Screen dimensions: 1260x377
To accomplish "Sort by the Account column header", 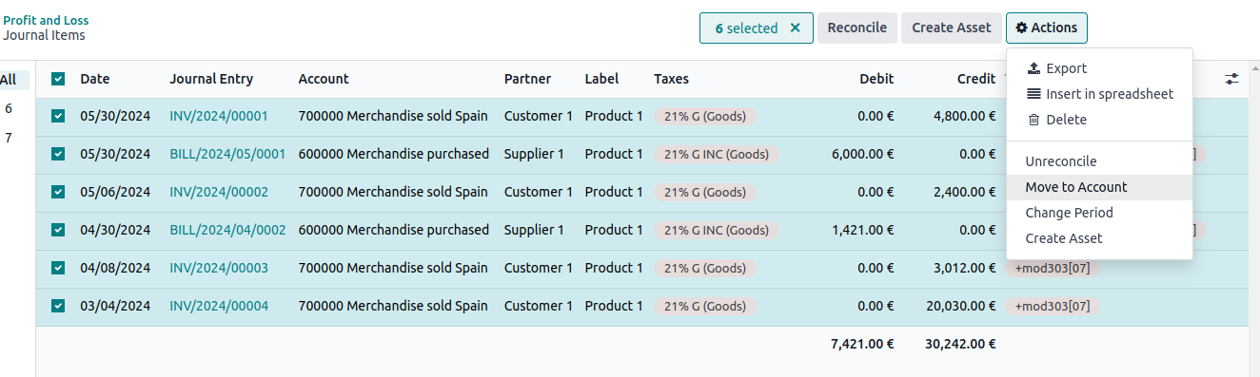I will (324, 80).
